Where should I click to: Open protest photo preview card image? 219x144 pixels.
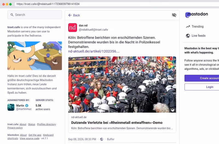coord(122,85)
